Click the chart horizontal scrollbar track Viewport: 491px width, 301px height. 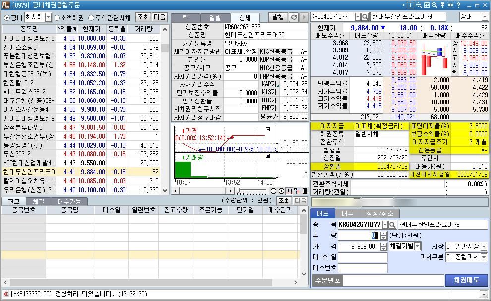pyautogui.click(x=203, y=191)
